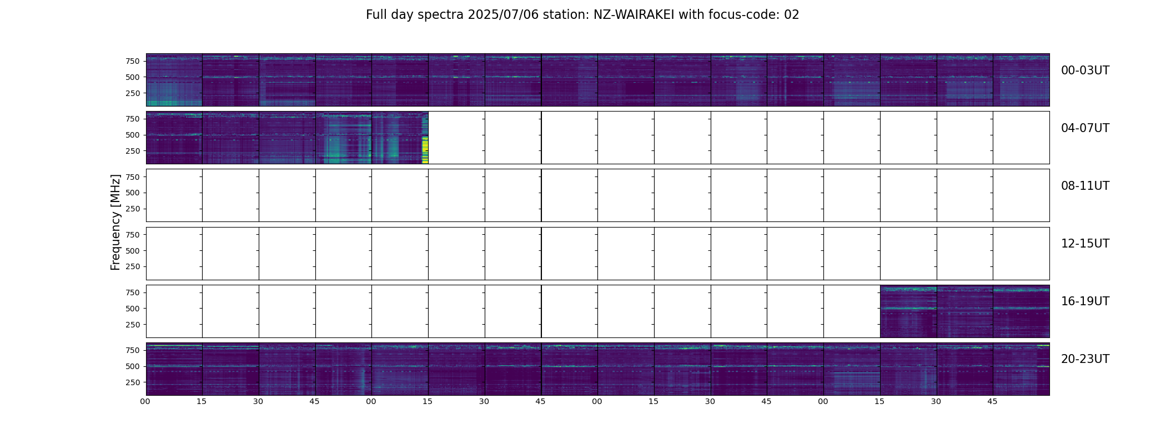Image resolution: width=1166 pixels, height=444 pixels.
Task: Select the 20-23UT row label
Action: pyautogui.click(x=1085, y=359)
